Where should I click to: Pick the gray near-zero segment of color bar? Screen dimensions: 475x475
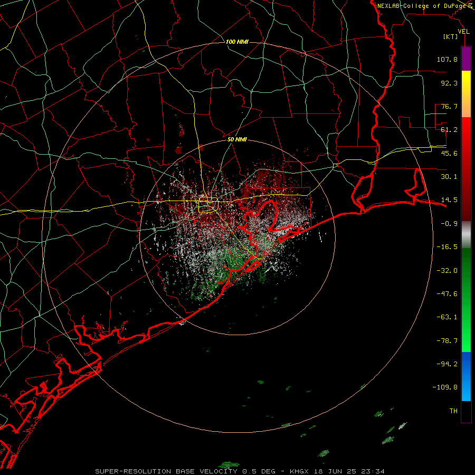tap(466, 235)
